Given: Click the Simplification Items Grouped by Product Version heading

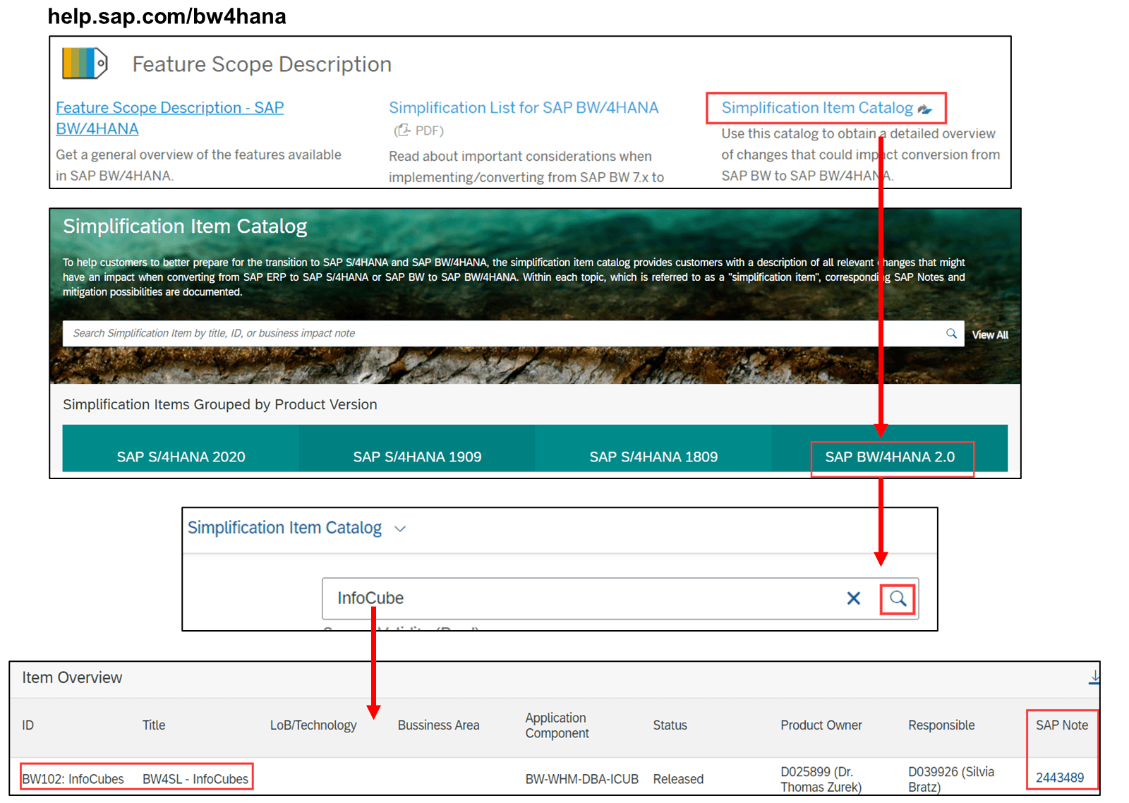Looking at the screenshot, I should tap(220, 404).
